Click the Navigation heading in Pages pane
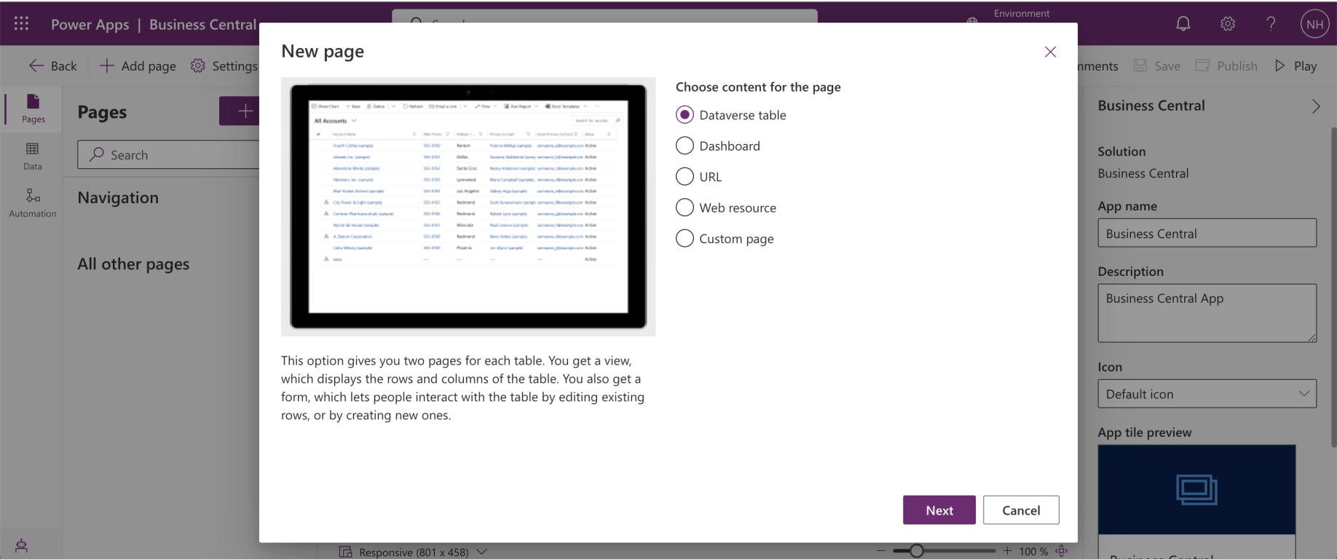The width and height of the screenshot is (1337, 559). coord(118,197)
